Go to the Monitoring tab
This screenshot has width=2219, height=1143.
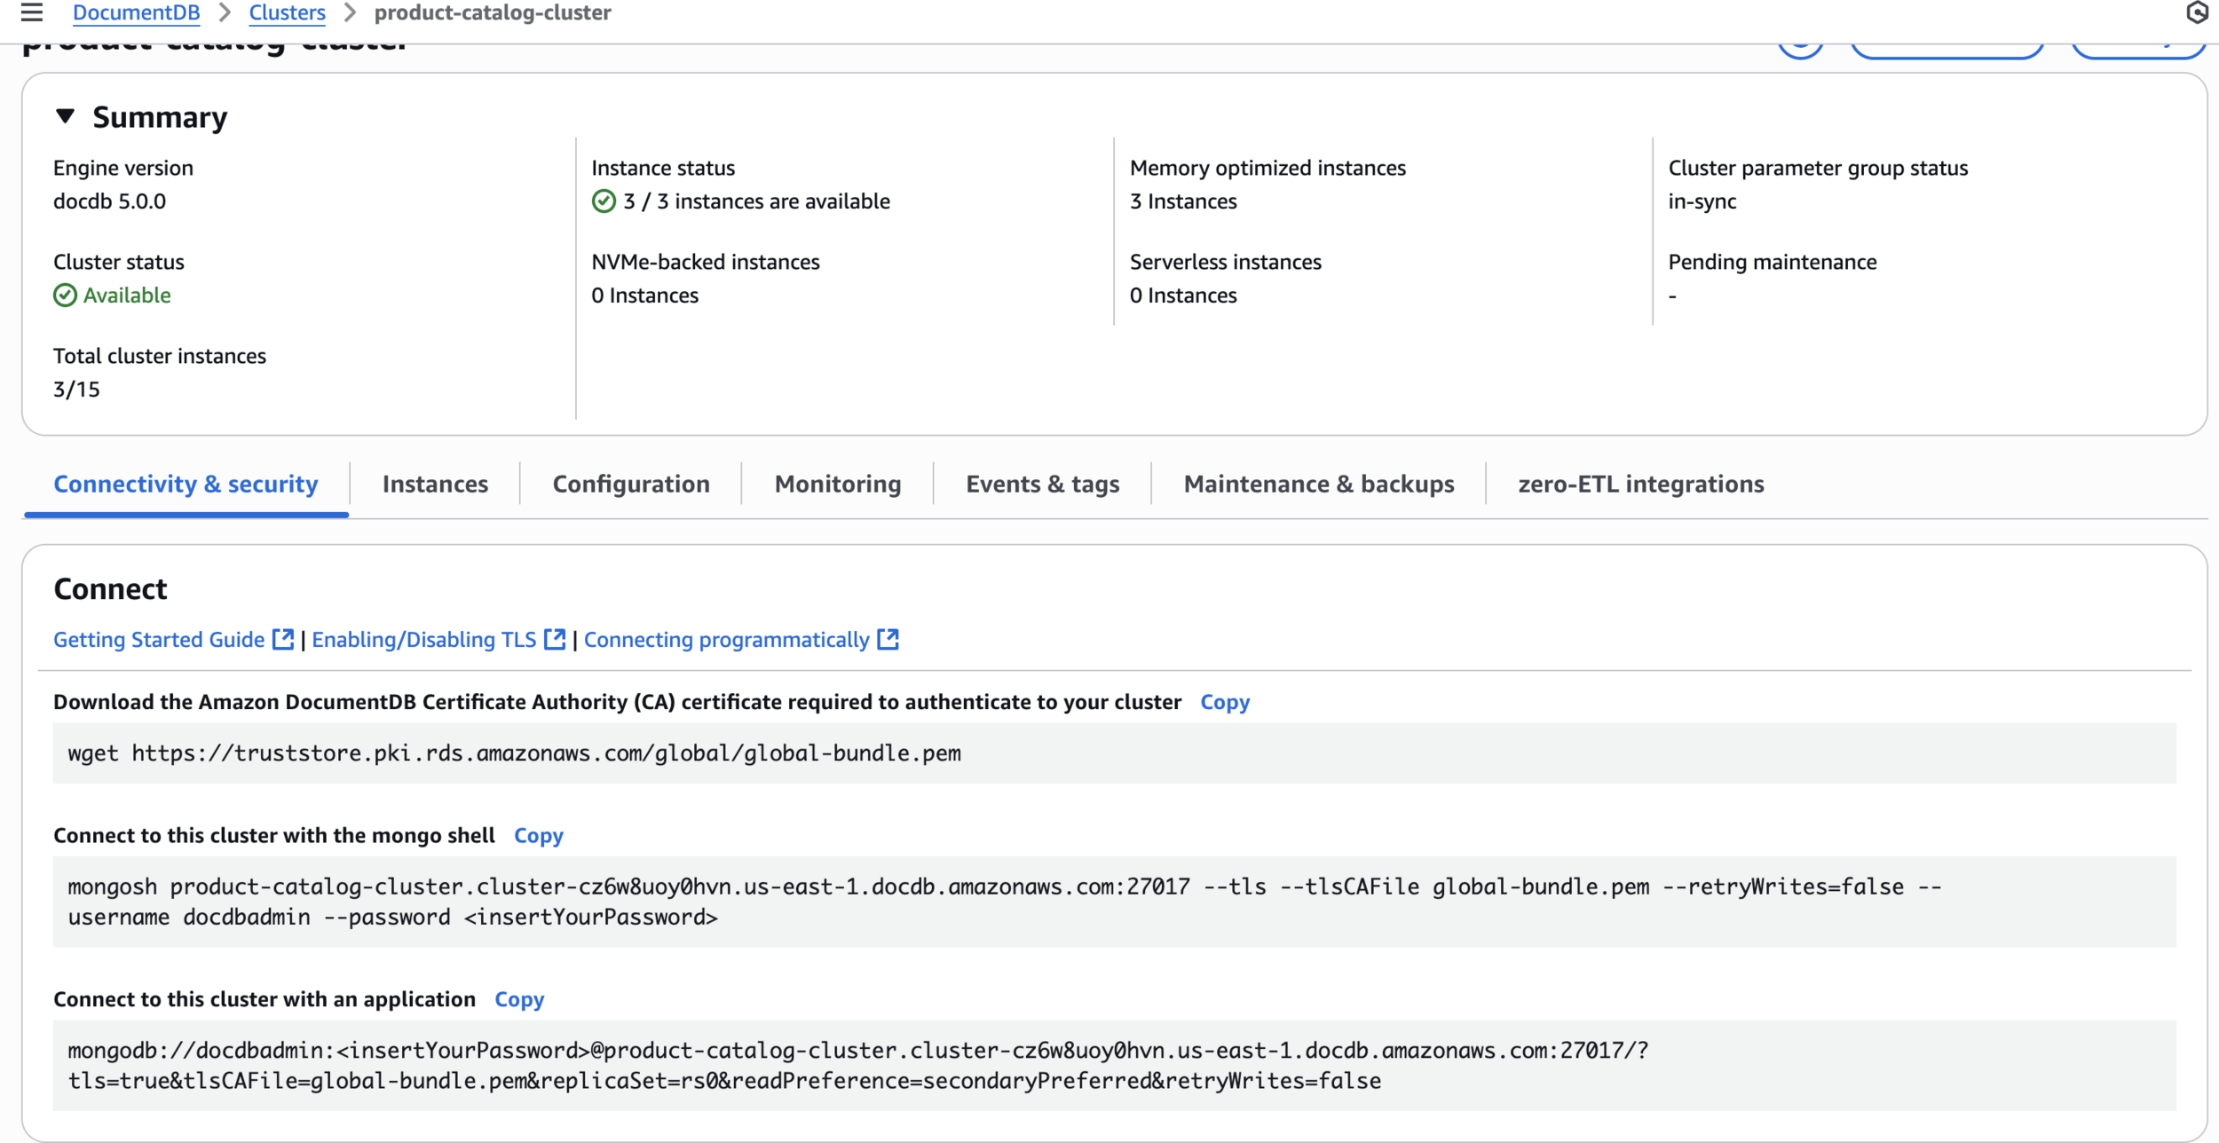click(x=837, y=484)
